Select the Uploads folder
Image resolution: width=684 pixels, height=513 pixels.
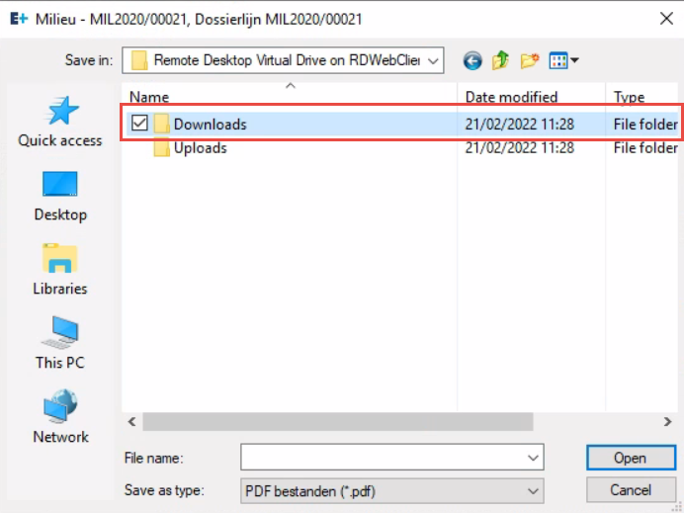pos(200,148)
